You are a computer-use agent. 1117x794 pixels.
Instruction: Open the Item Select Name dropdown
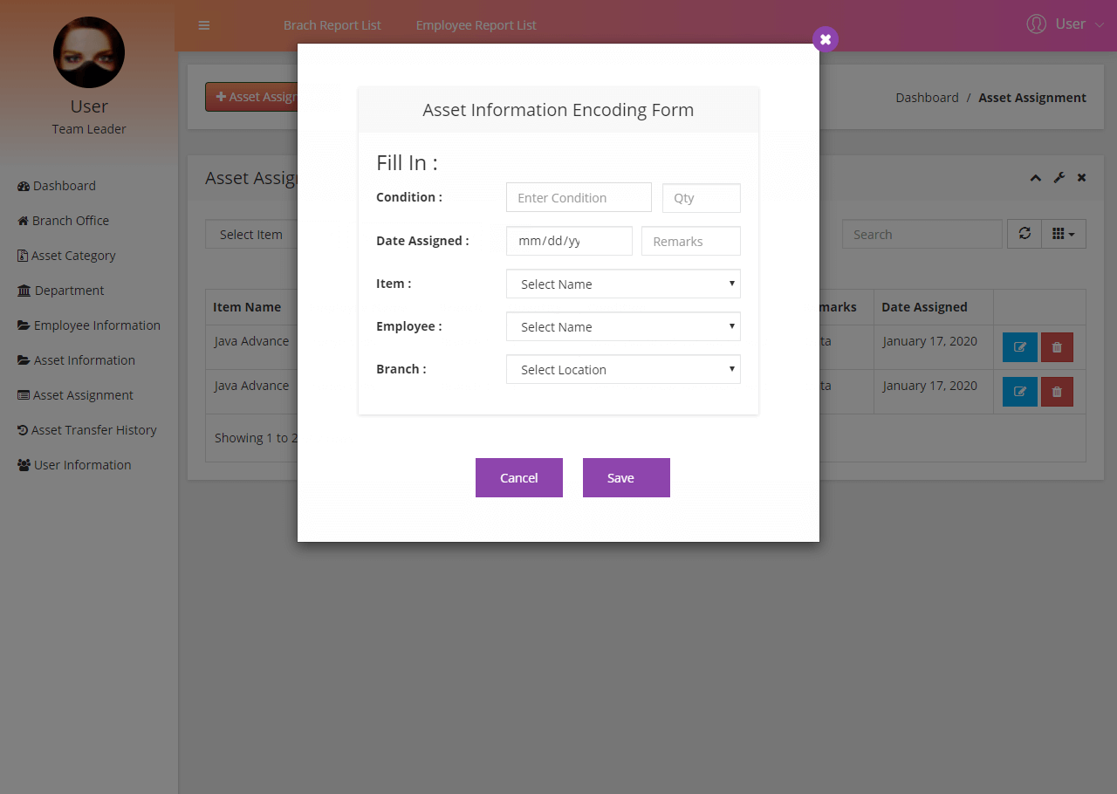pyautogui.click(x=623, y=284)
